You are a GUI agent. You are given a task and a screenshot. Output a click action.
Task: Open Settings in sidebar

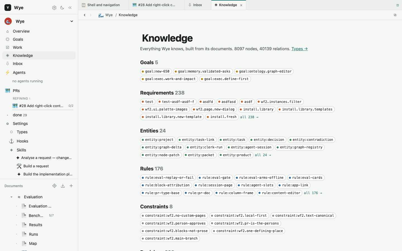pos(39,124)
